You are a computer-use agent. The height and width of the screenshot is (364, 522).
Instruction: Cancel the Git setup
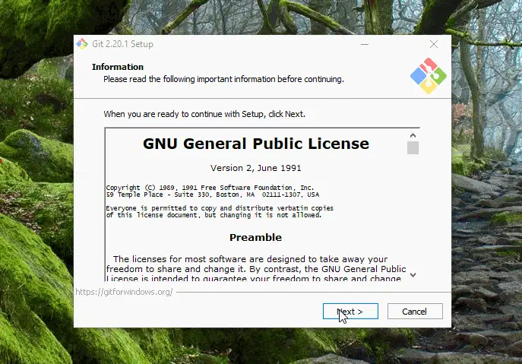pos(415,311)
